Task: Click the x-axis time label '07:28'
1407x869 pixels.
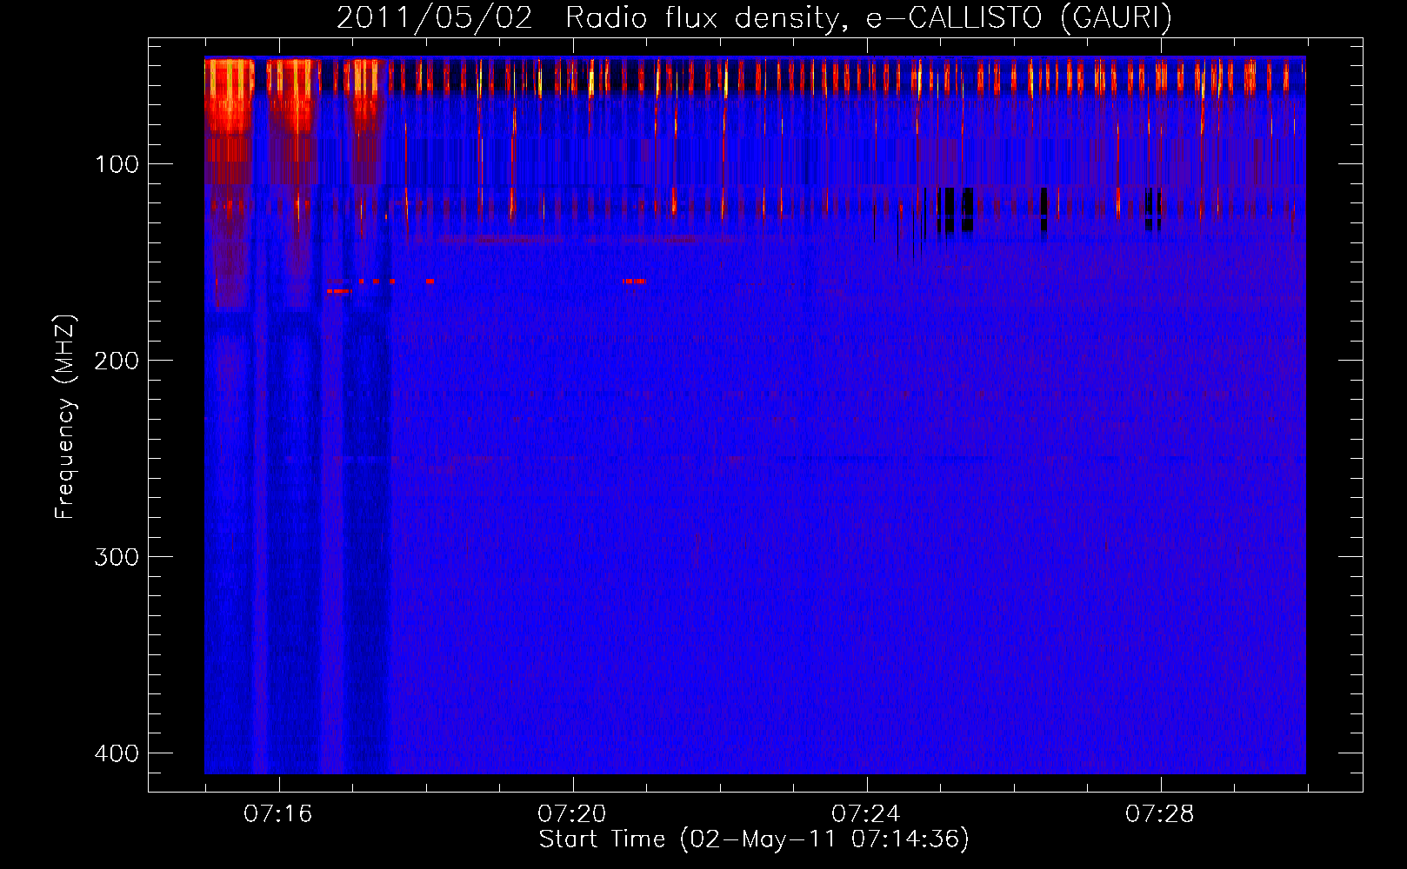Action: coord(1160,813)
